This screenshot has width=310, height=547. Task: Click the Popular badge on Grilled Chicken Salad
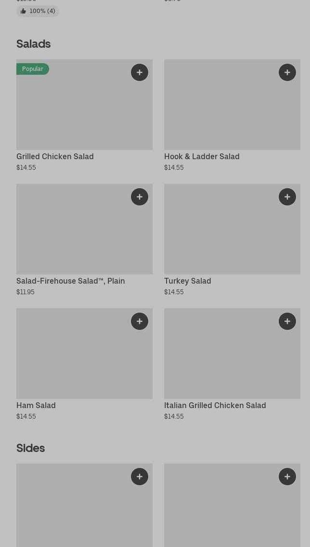(x=33, y=69)
